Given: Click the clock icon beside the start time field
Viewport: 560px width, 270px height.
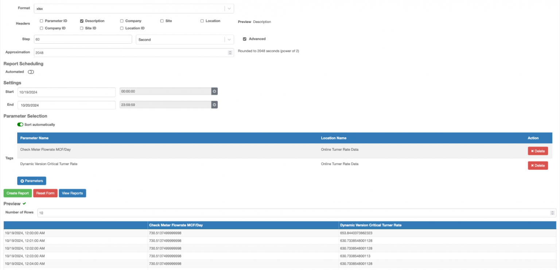Looking at the screenshot, I should [x=214, y=91].
